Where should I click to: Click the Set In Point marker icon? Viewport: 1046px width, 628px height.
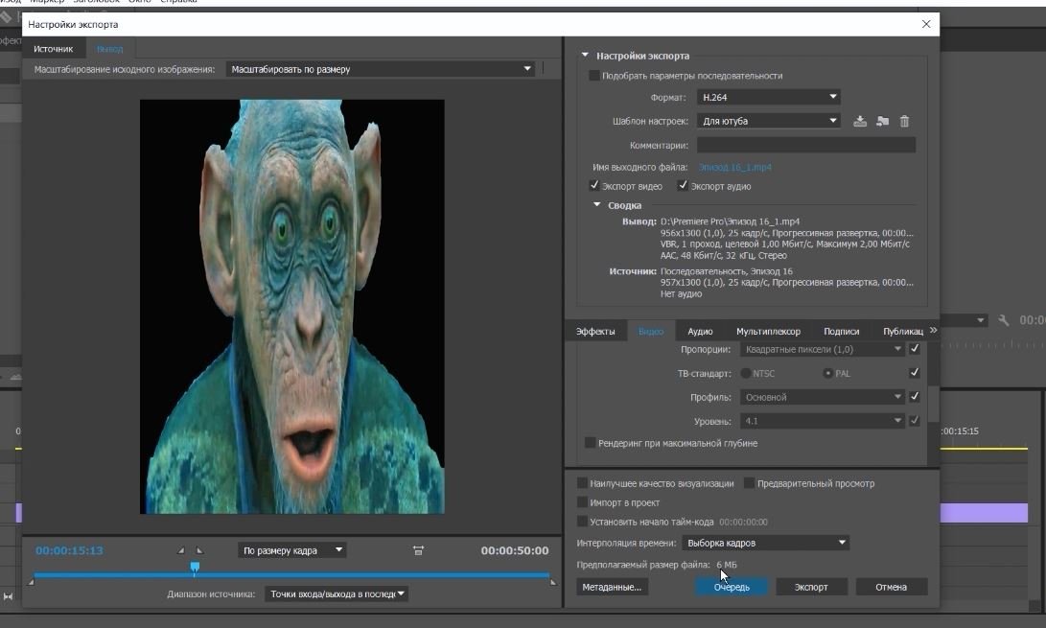pos(182,550)
